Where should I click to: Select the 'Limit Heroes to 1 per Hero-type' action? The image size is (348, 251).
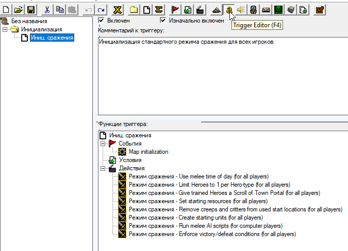pos(209,185)
